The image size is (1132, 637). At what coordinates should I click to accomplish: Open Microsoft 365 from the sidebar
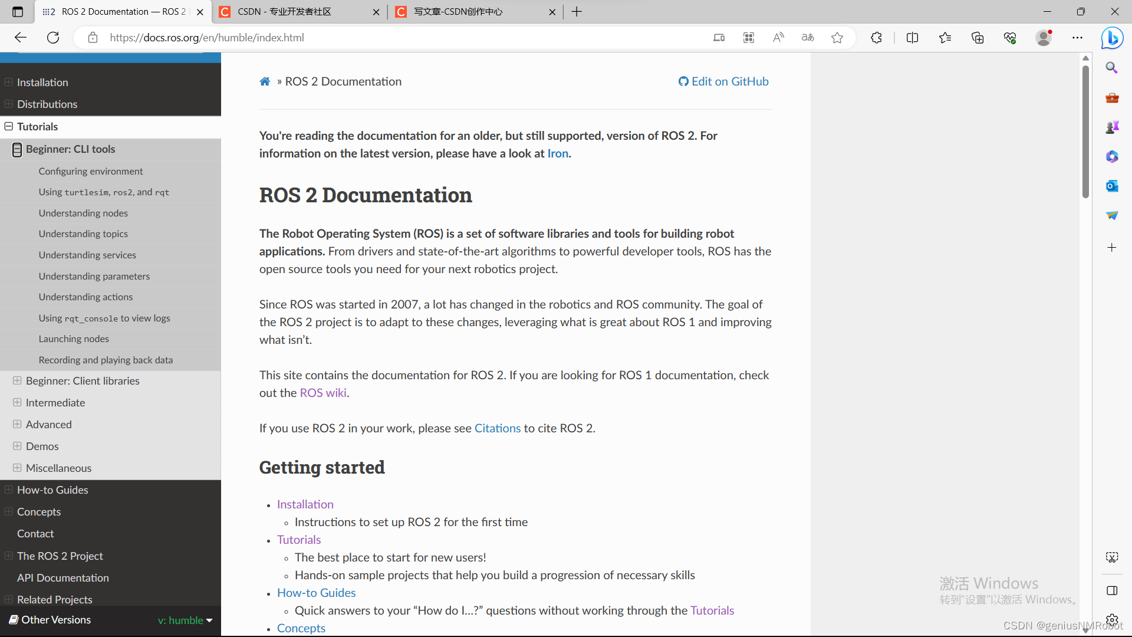coord(1112,156)
